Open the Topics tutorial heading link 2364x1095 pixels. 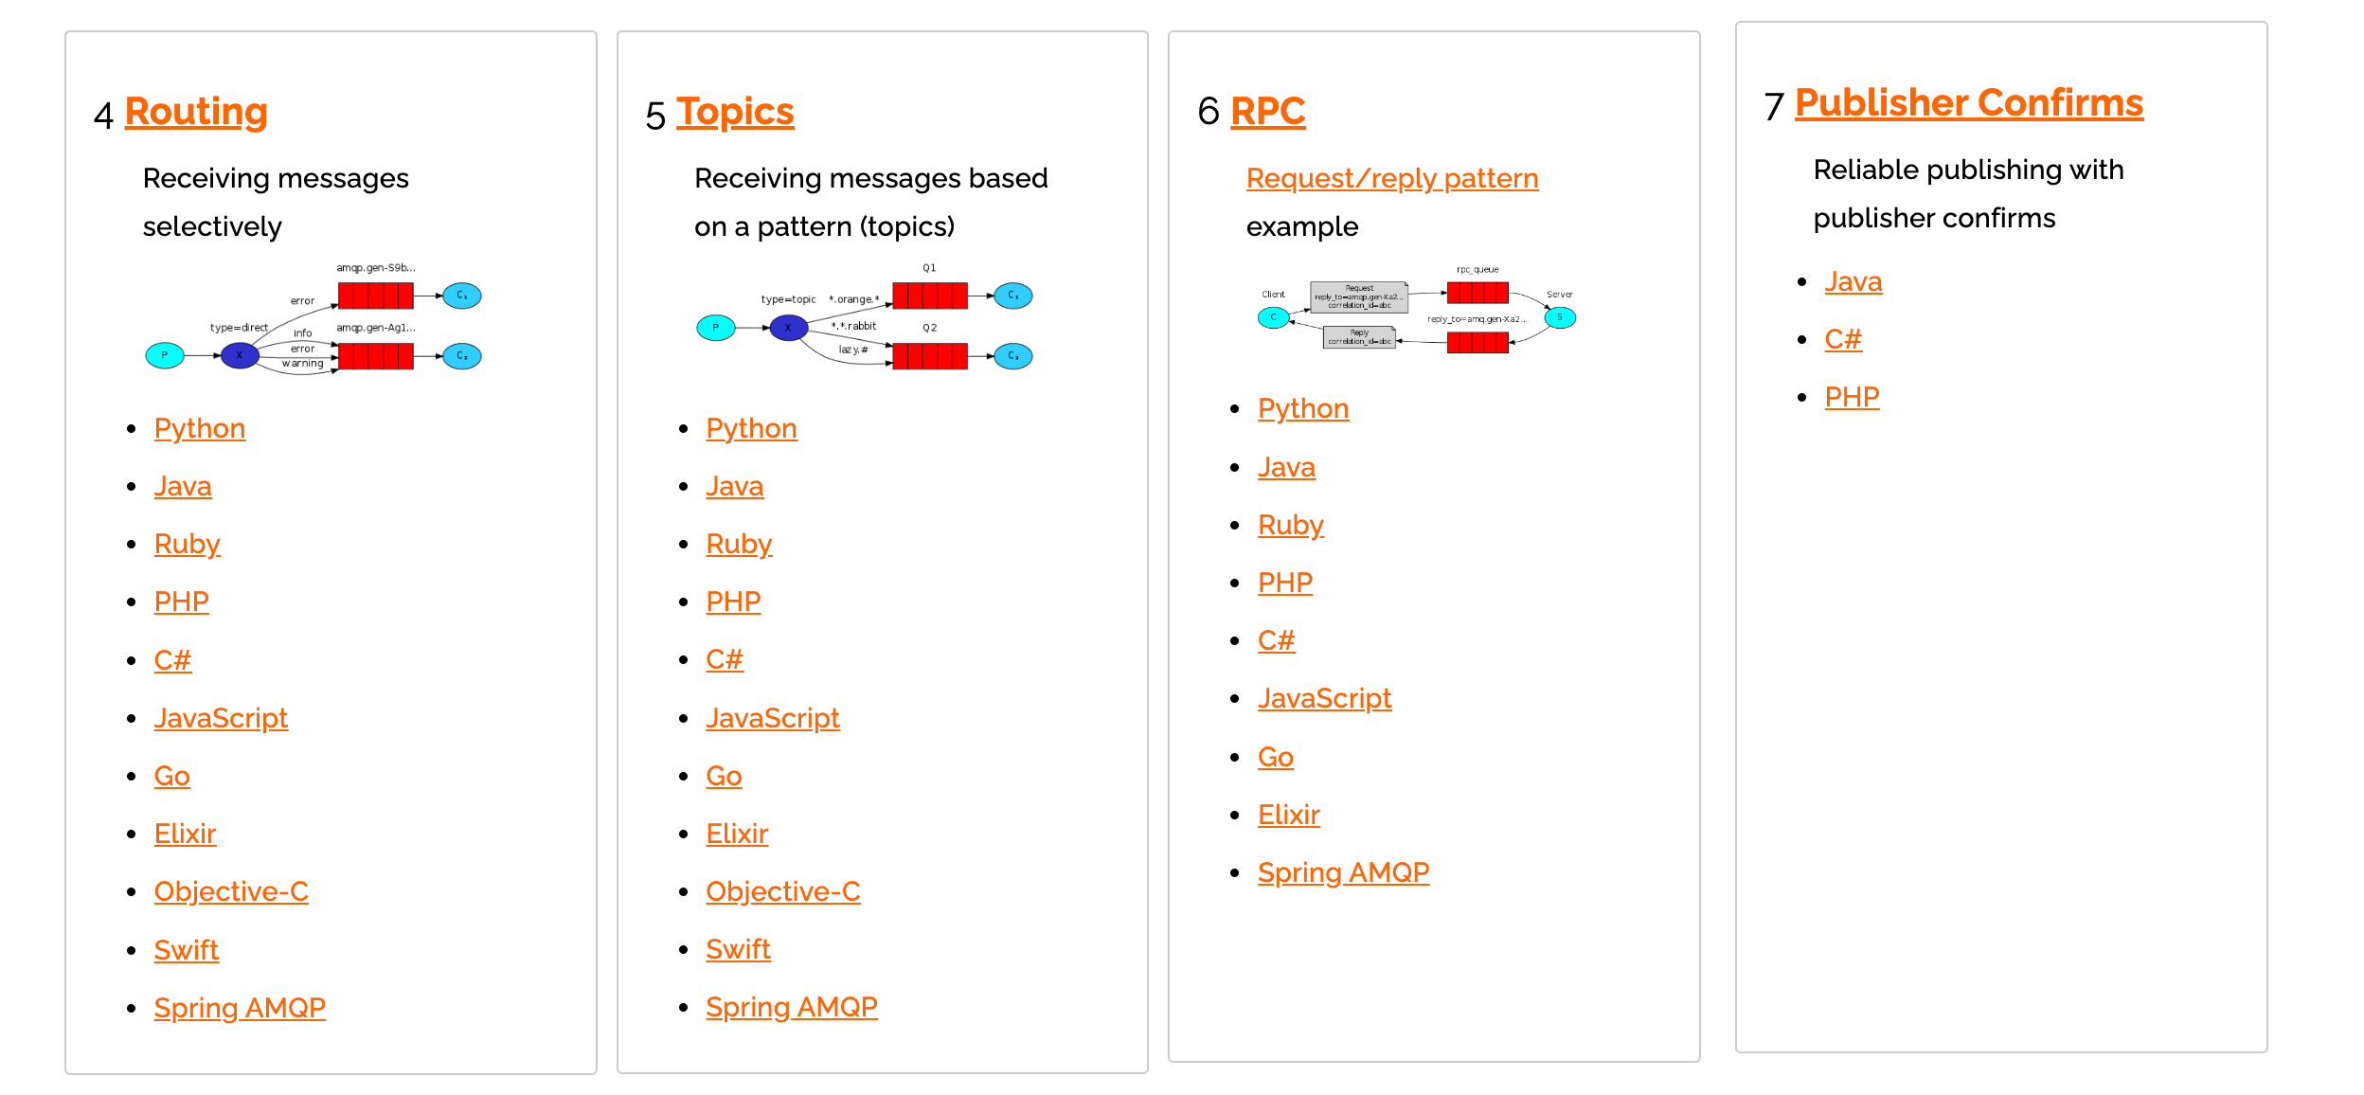pyautogui.click(x=735, y=112)
